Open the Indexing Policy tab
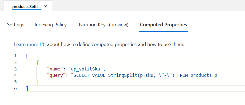The height and width of the screenshot is (105, 245). pyautogui.click(x=51, y=25)
